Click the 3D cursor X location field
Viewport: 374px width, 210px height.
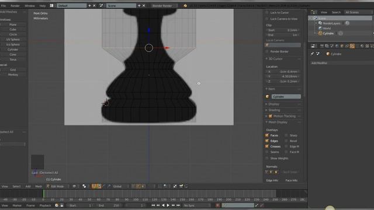click(283, 72)
